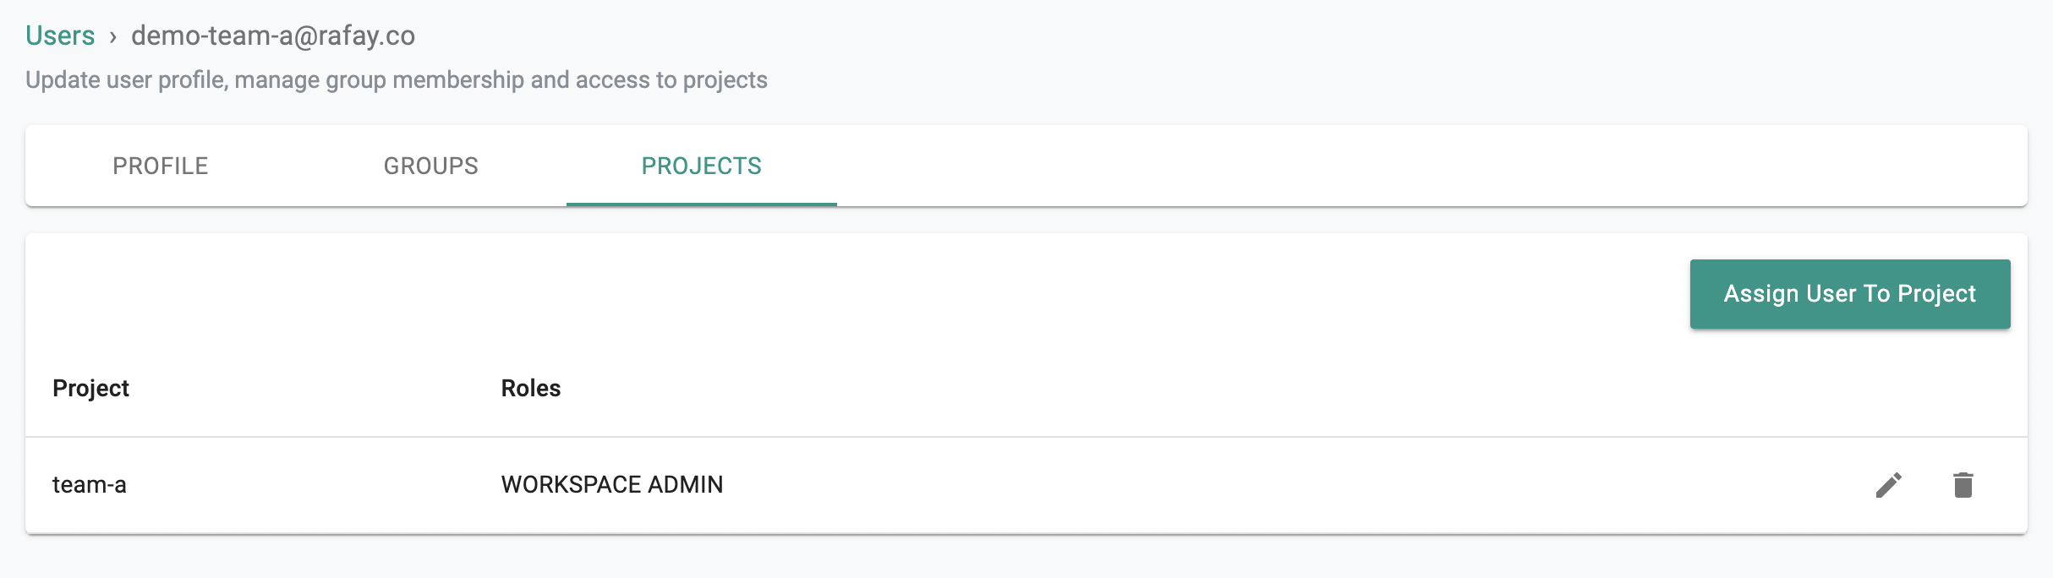Delete the team-a project assignment
Viewport: 2053px width, 578px height.
pyautogui.click(x=1963, y=485)
